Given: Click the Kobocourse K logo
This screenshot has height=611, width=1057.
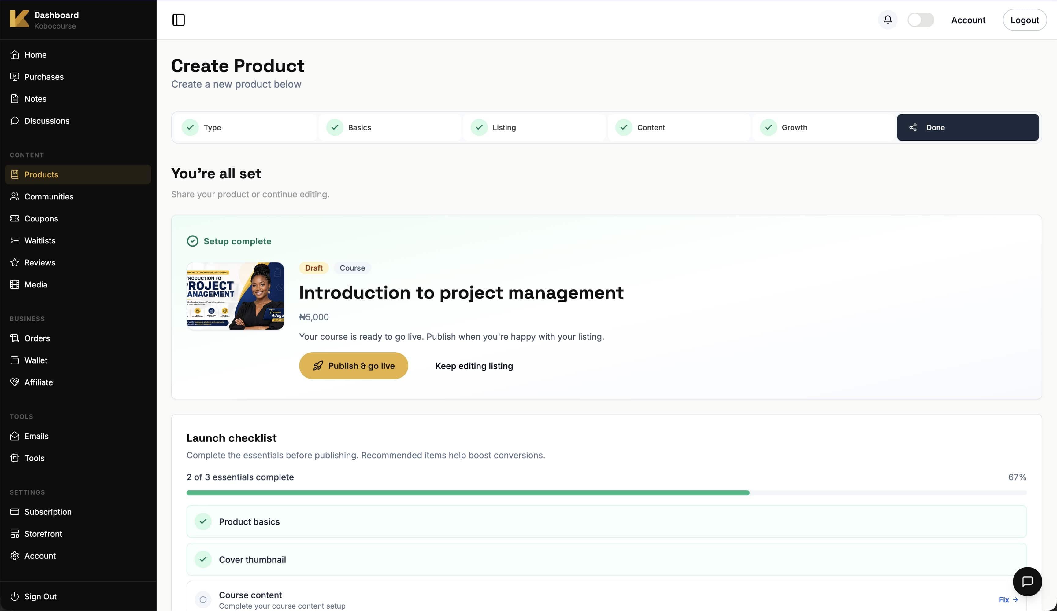Looking at the screenshot, I should (19, 19).
